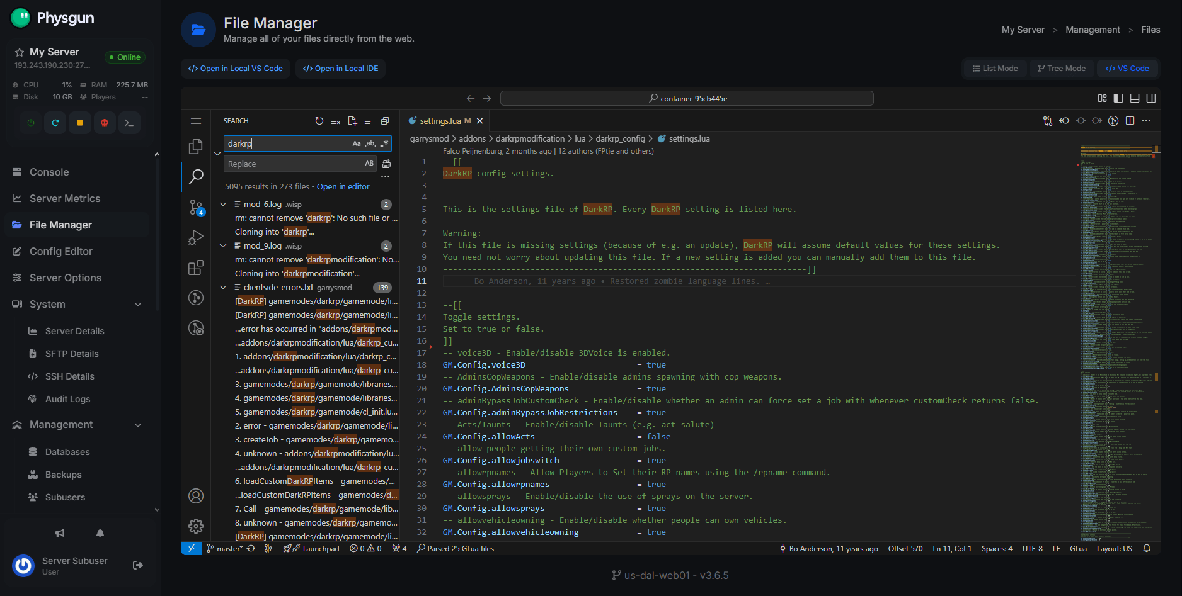Toggle the primary side bar visibility
The image size is (1182, 596).
point(1118,98)
